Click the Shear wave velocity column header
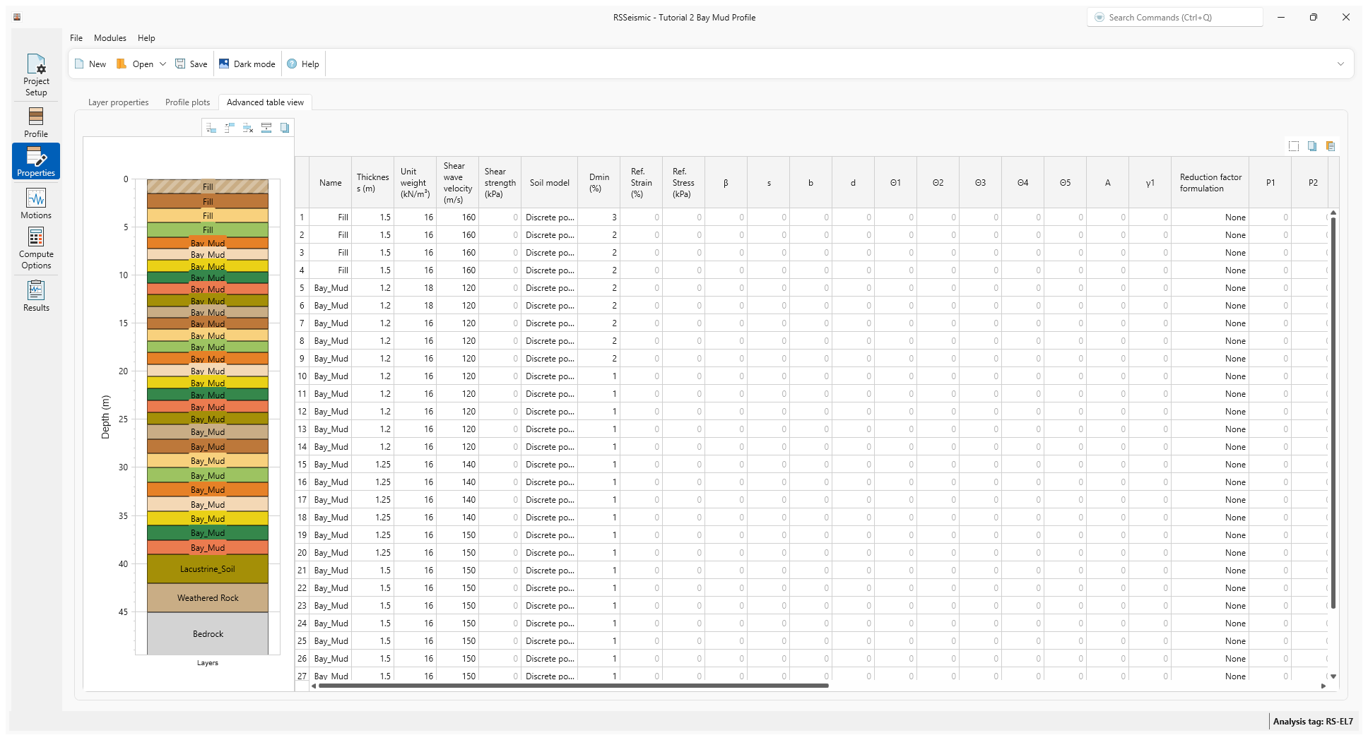Viewport: 1368px width, 740px height. click(457, 183)
